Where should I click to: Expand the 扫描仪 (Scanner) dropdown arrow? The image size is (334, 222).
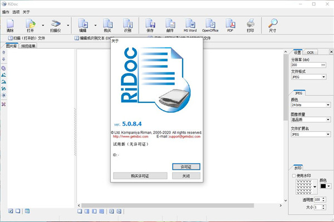68,26
